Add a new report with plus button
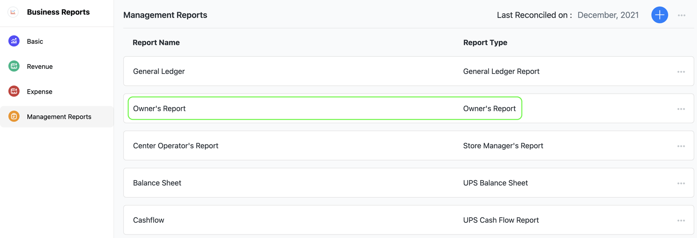Screen dimensions: 697x238 point(659,15)
